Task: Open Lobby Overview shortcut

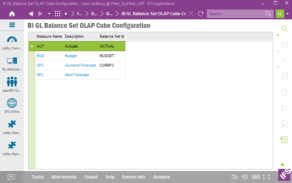Action: point(12,43)
